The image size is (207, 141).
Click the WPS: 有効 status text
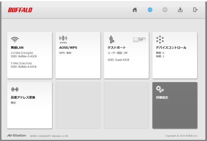(65, 53)
